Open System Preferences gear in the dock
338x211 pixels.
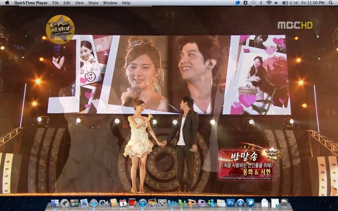(x=162, y=203)
